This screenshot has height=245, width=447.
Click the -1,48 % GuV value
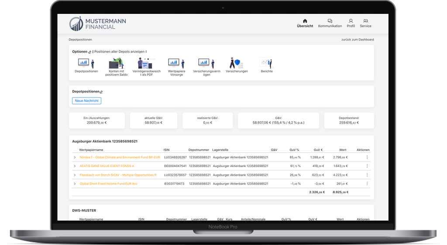click(x=296, y=184)
